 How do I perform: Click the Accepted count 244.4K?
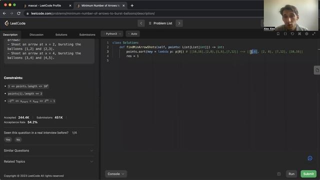(x=23, y=117)
